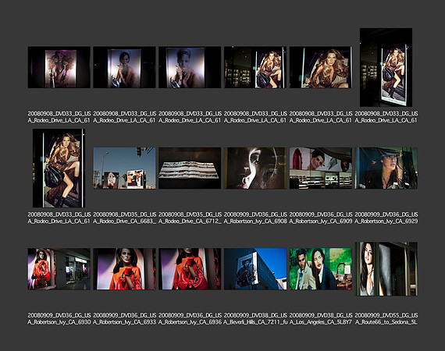
Task: Select the file name A_Robertson_Ivy_CA_6933
Action: tap(125, 322)
